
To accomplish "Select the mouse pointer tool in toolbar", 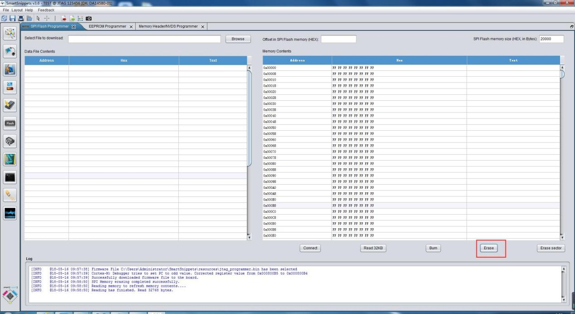I will pyautogui.click(x=39, y=19).
